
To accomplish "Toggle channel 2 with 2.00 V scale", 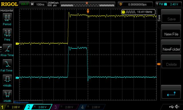I will click(x=38, y=107).
